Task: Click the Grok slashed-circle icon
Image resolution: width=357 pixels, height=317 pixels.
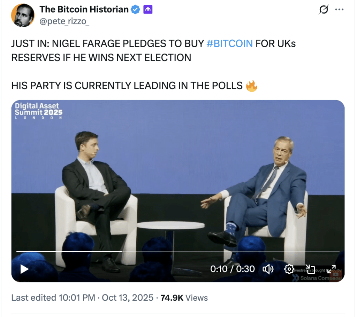Action: point(324,10)
